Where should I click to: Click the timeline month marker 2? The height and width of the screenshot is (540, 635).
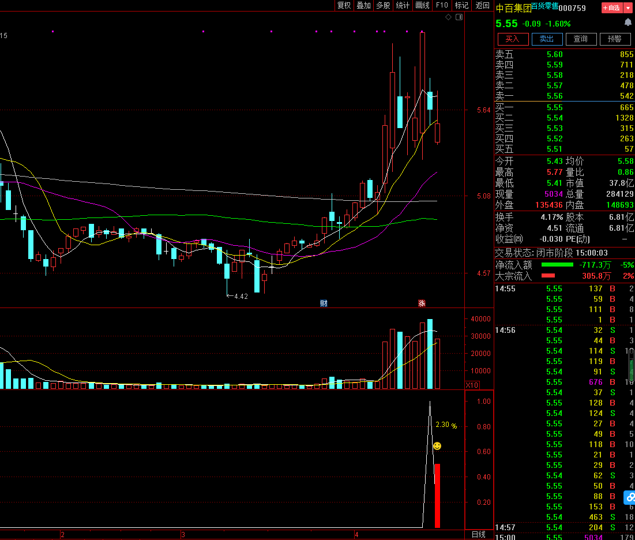(62, 535)
